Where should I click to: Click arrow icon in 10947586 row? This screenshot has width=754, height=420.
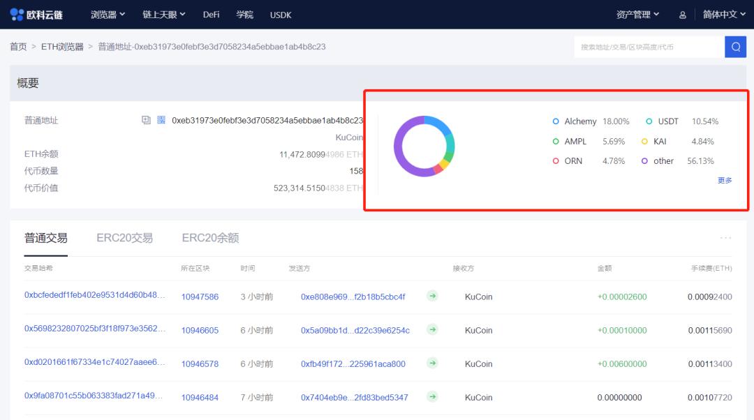[432, 296]
